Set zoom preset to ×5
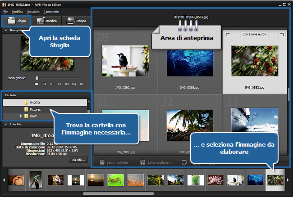293x197 pixels. coord(82,84)
